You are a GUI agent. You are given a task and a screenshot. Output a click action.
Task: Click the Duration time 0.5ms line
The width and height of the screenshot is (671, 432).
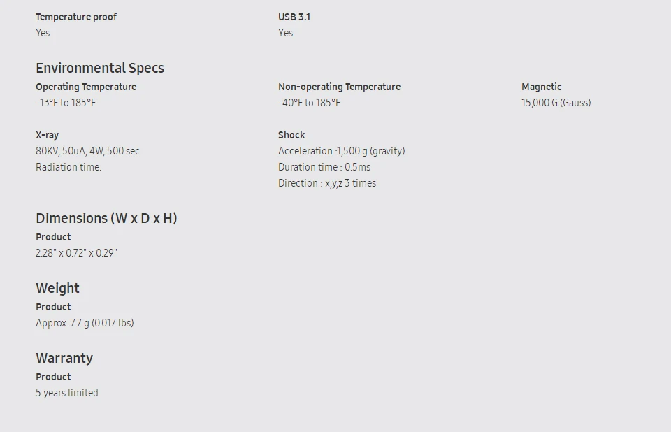pos(324,167)
